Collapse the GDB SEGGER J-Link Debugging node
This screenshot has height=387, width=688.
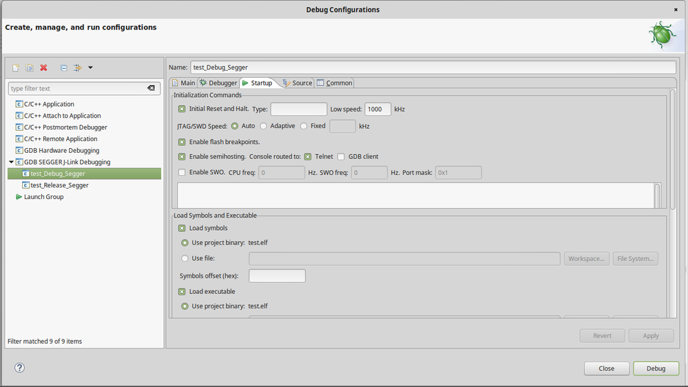click(11, 163)
